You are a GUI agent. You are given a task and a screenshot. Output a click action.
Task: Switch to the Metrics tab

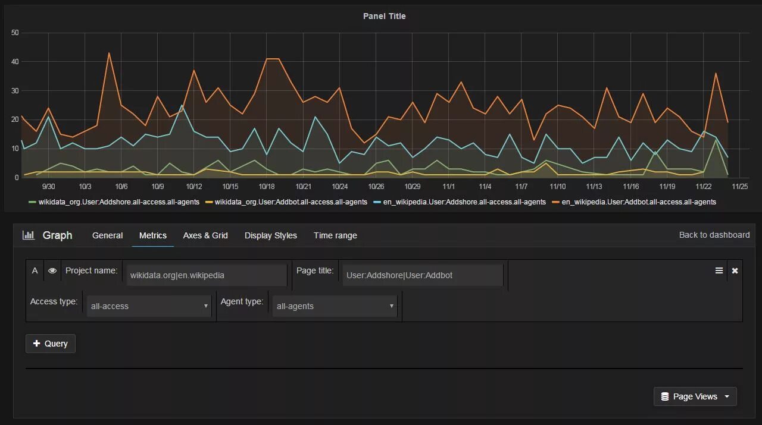point(153,235)
